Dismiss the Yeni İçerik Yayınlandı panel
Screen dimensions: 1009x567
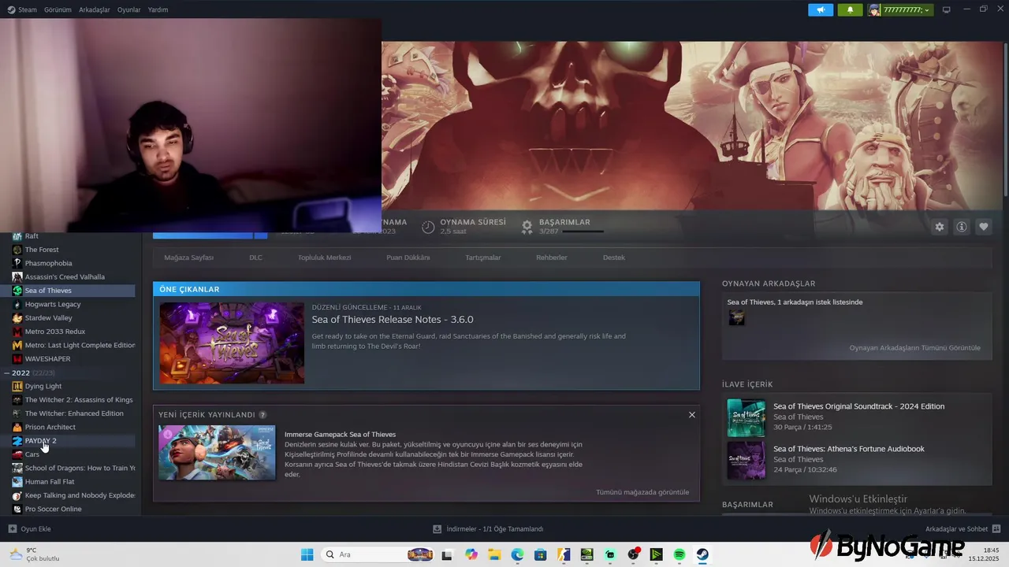(x=692, y=415)
